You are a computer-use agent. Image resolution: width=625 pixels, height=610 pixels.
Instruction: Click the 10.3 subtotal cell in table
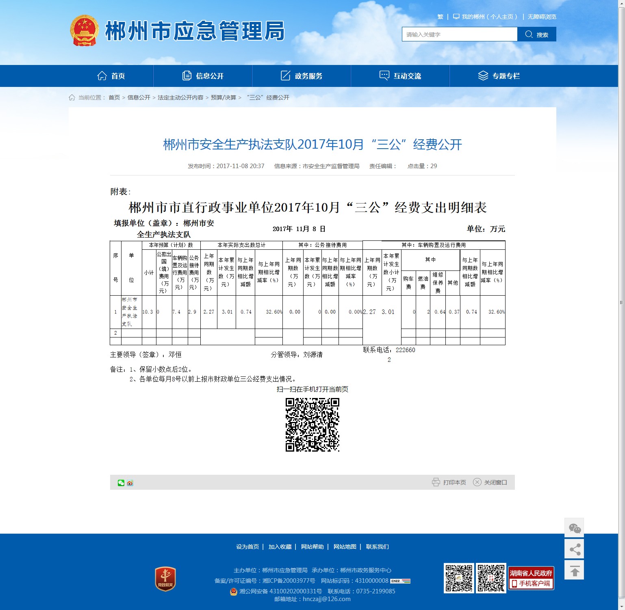pyautogui.click(x=149, y=312)
